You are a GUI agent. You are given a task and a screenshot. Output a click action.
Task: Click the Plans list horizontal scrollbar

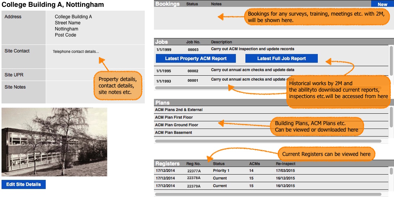268,141
